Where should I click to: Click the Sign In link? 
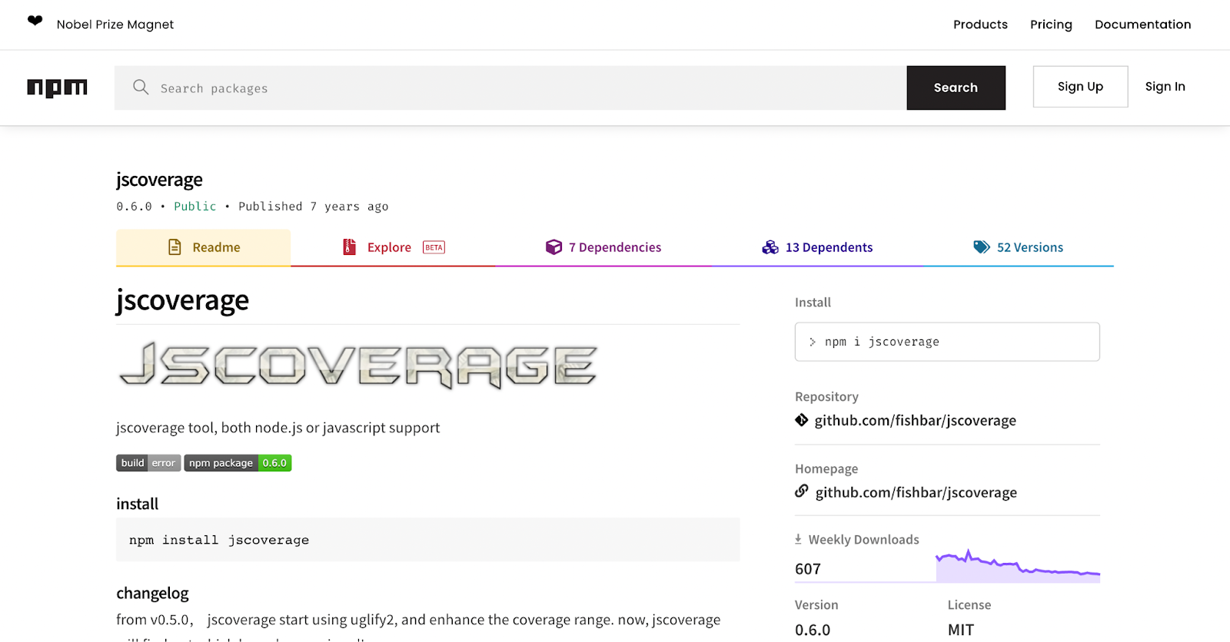point(1165,87)
